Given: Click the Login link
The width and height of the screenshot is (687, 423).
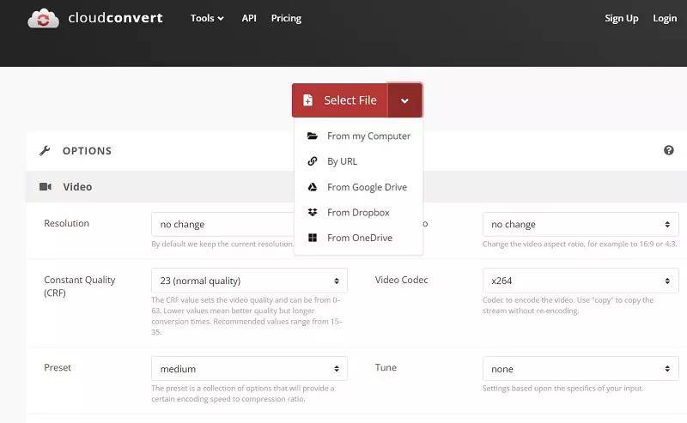Looking at the screenshot, I should coord(665,18).
